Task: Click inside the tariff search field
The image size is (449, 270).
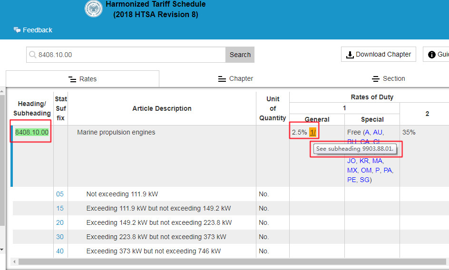Action: tap(128, 55)
